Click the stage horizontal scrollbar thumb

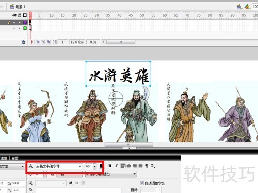129,145
